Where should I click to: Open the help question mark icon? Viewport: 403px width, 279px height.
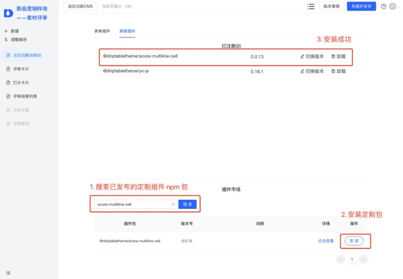(383, 6)
